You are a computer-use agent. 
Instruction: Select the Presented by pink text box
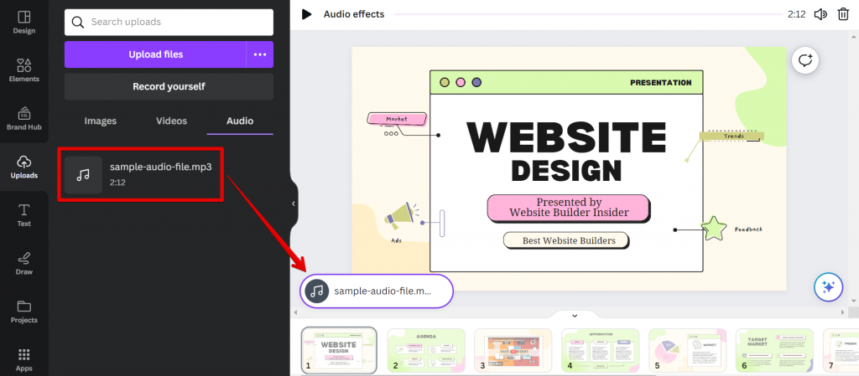click(x=569, y=208)
